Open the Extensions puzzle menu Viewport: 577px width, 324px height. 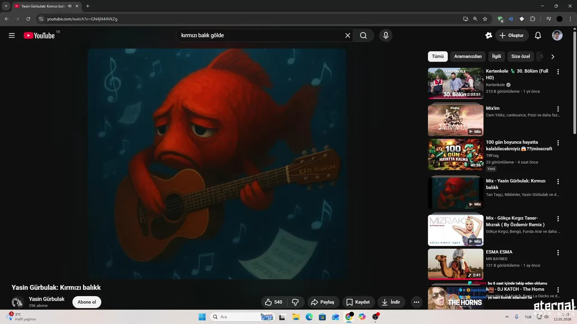[532, 19]
